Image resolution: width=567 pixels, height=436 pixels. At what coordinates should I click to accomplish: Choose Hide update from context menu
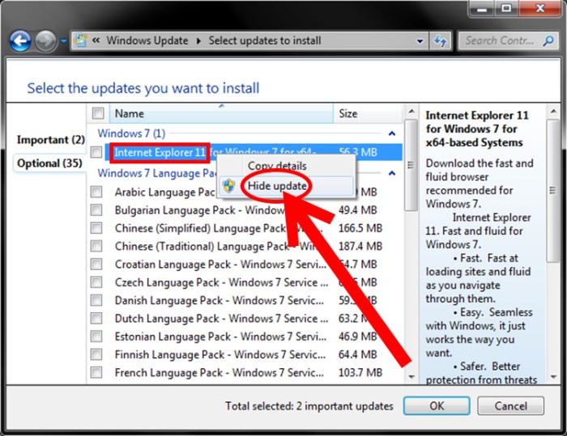[277, 186]
